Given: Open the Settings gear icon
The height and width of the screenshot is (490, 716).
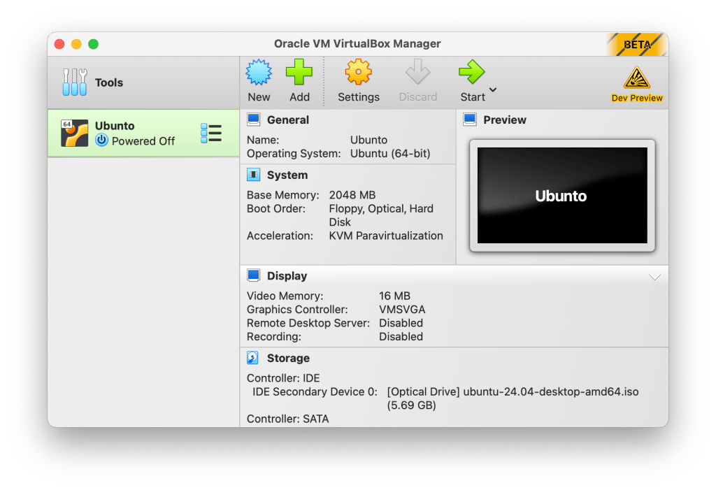Looking at the screenshot, I should coord(358,73).
